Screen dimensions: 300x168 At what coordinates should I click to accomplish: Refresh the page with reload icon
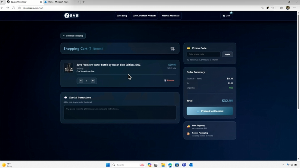tap(13, 8)
